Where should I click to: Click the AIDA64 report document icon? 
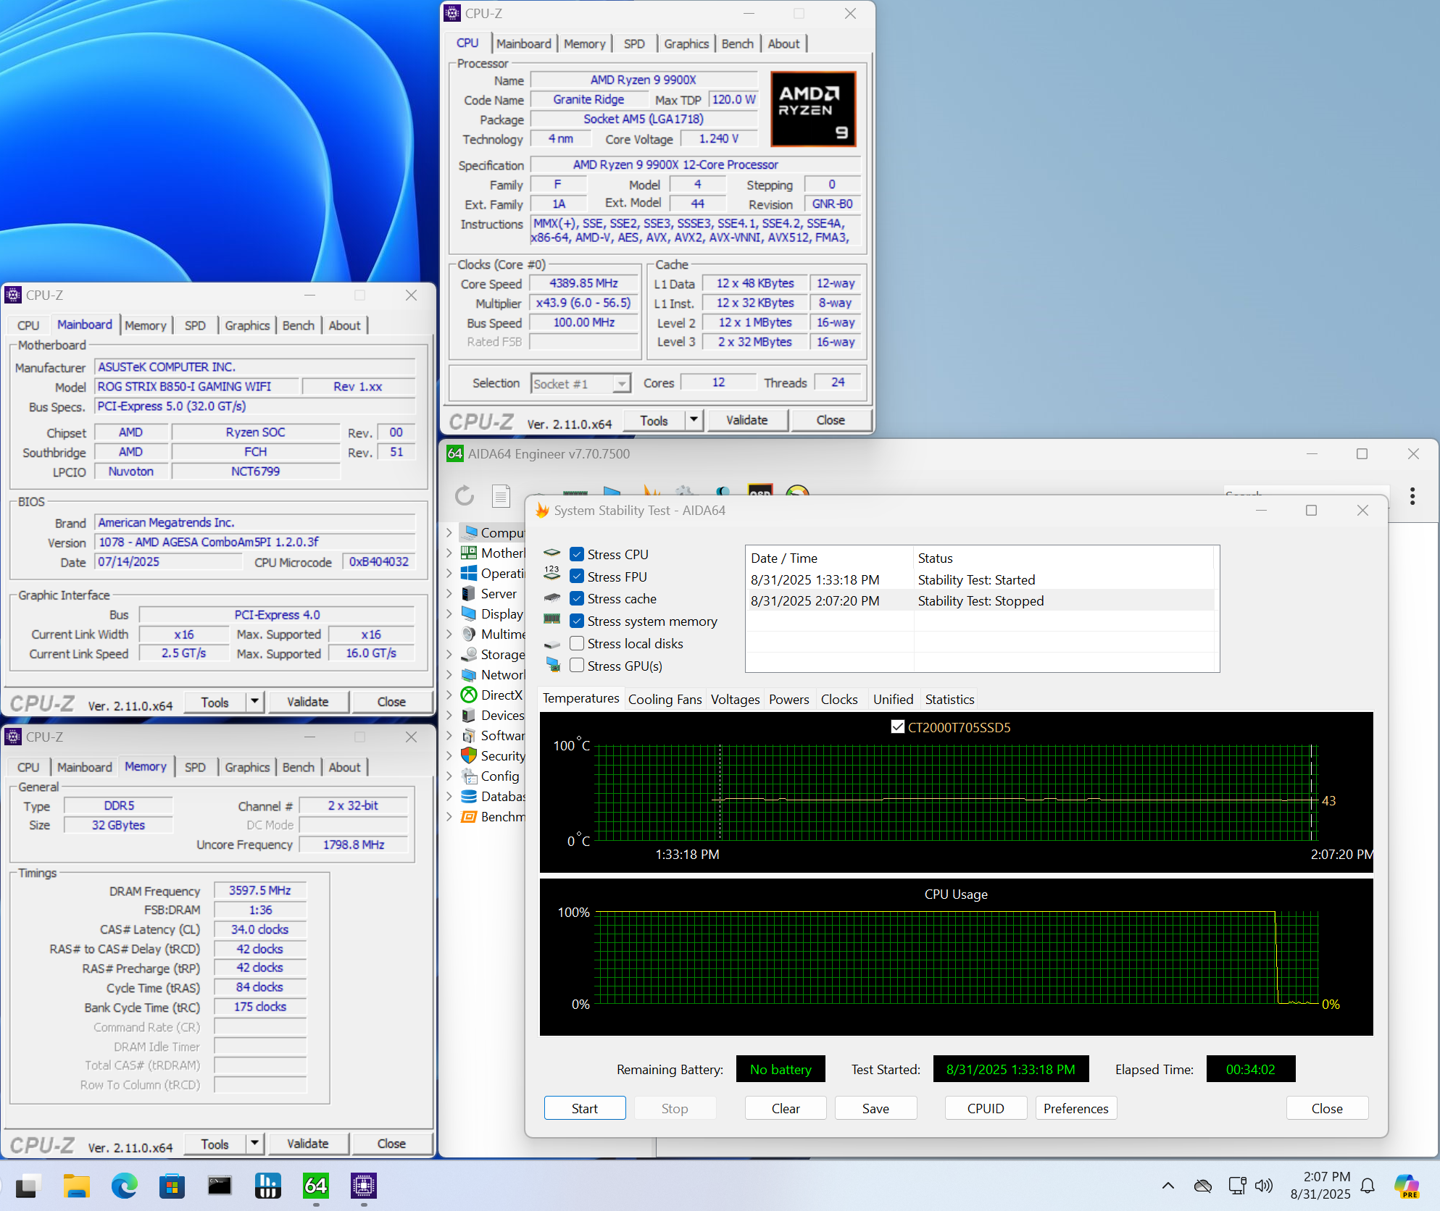pos(500,496)
